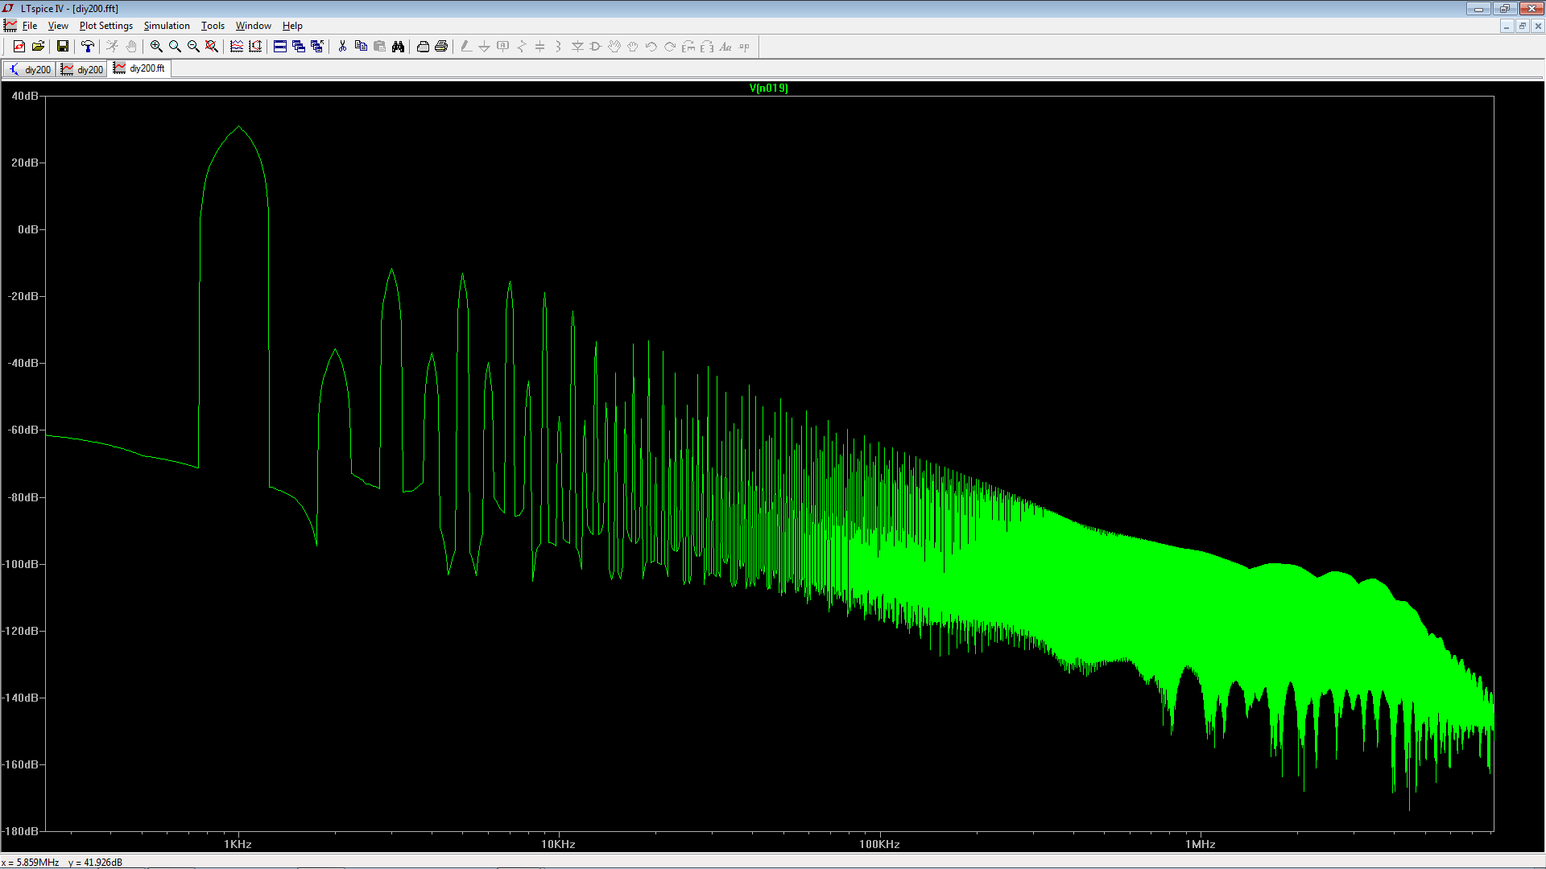This screenshot has height=869, width=1546.
Task: Click the V(n019) trace label
Action: [x=768, y=88]
